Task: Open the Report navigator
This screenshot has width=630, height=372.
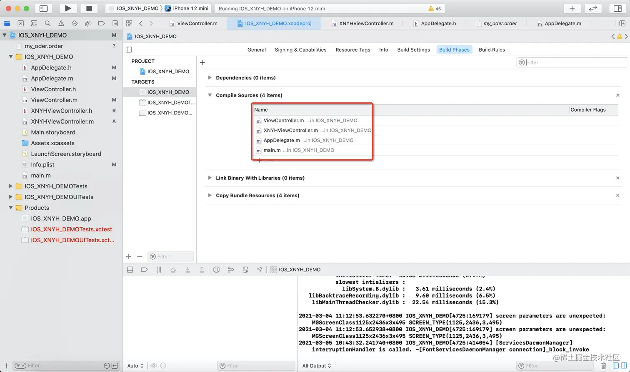Action: pos(115,23)
